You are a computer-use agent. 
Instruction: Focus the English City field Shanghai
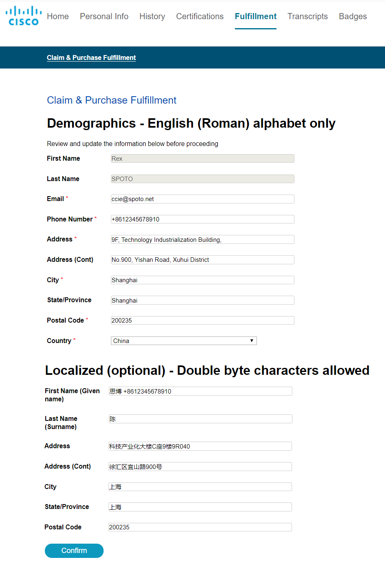(203, 280)
